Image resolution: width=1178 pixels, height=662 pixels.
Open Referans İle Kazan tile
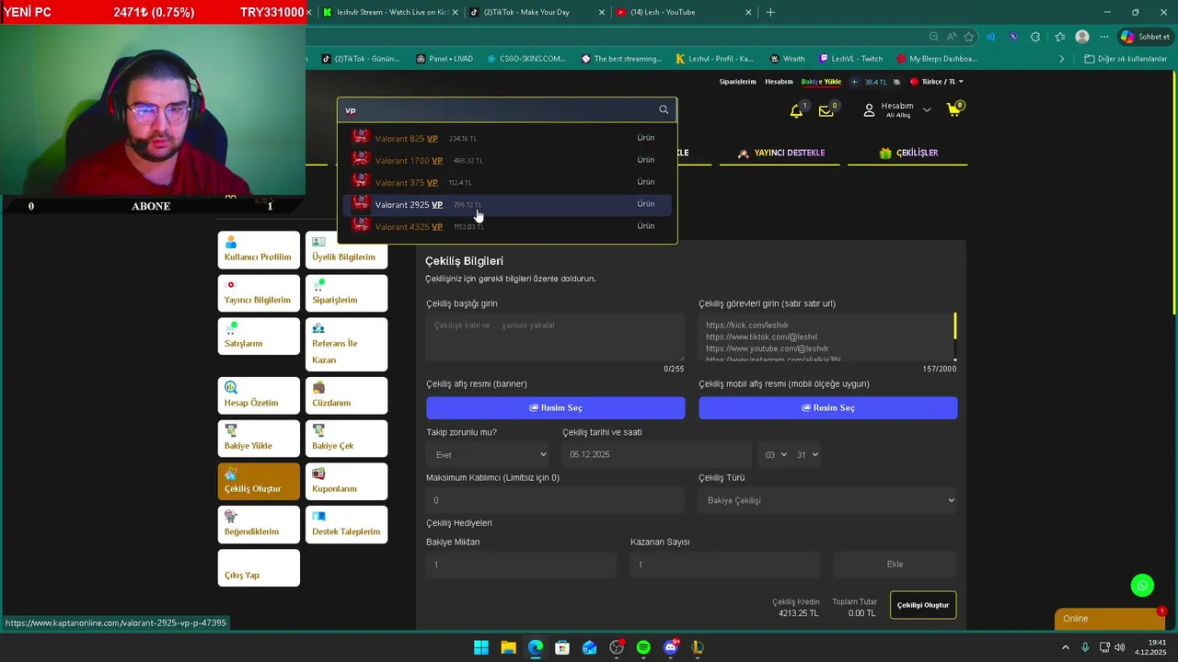click(346, 344)
